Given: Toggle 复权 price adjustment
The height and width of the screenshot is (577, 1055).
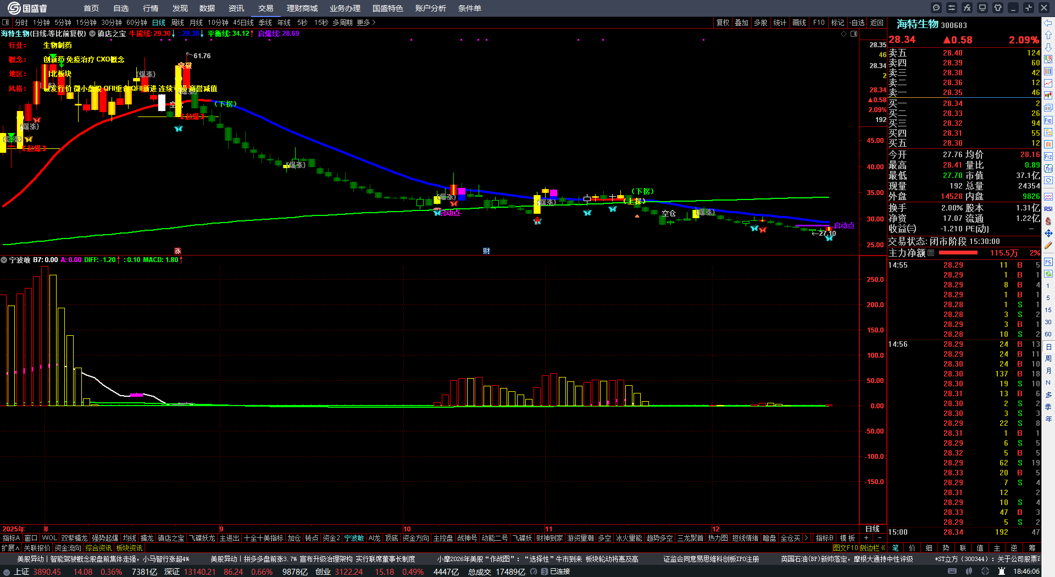Looking at the screenshot, I should [x=723, y=23].
